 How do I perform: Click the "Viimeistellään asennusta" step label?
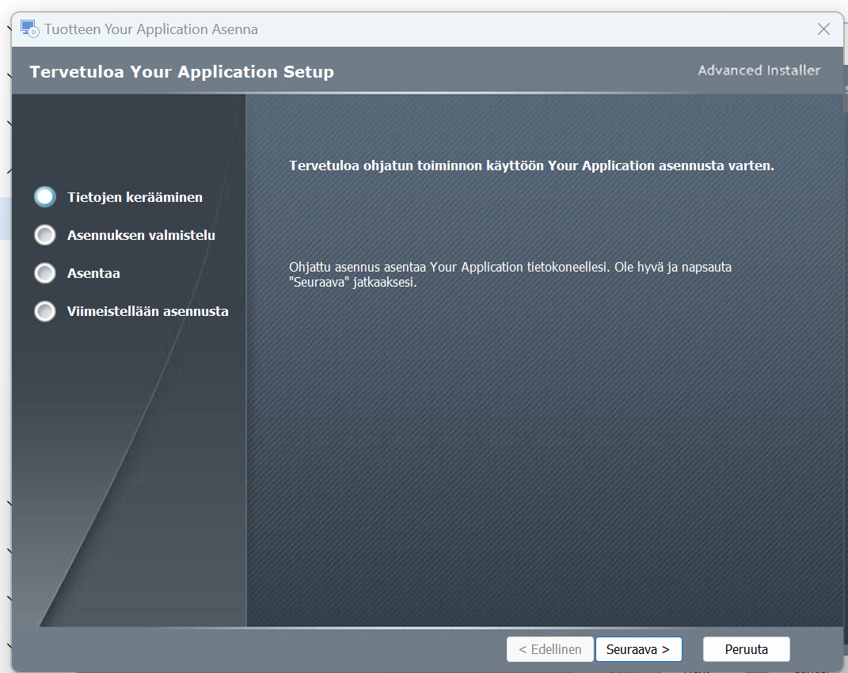coord(147,311)
